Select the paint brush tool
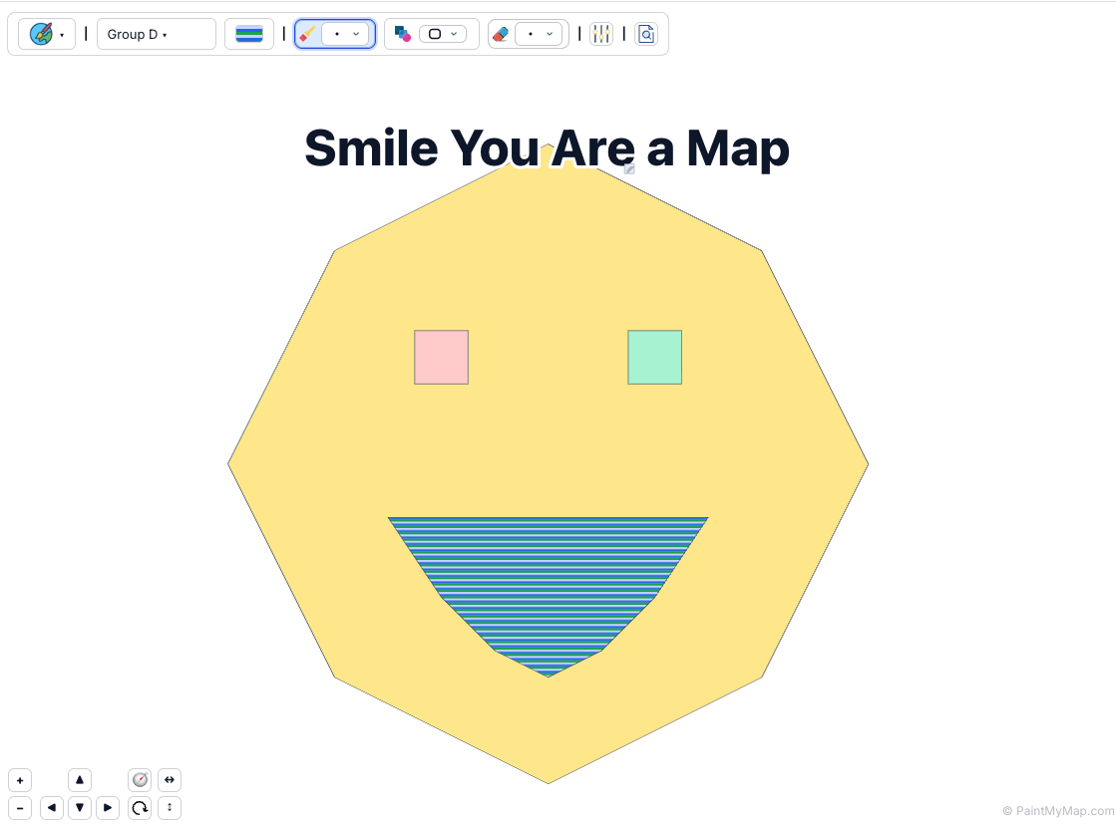The width and height of the screenshot is (1116, 825). click(x=308, y=34)
